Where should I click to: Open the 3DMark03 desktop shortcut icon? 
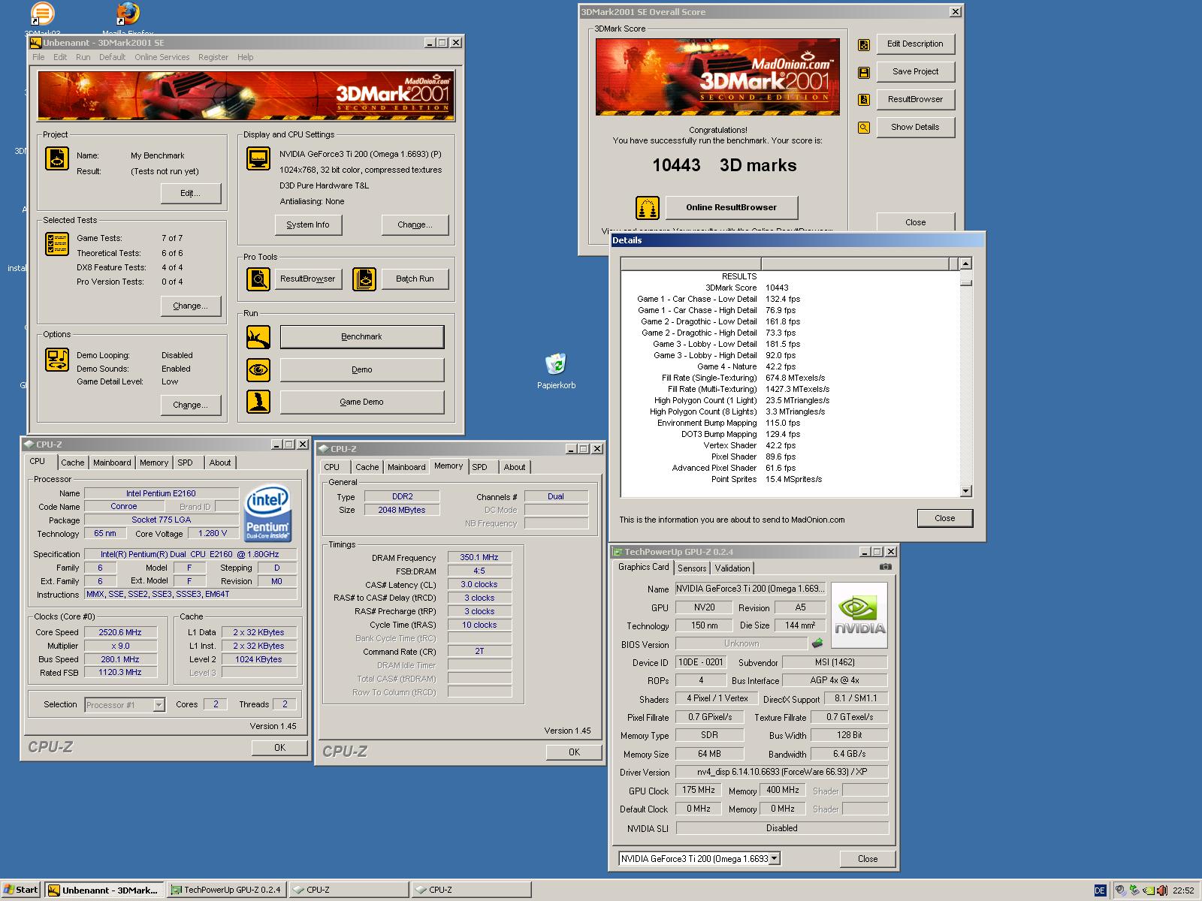point(42,13)
